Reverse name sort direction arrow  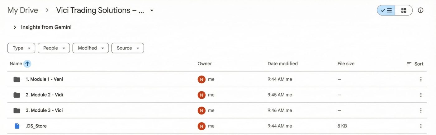[27, 64]
